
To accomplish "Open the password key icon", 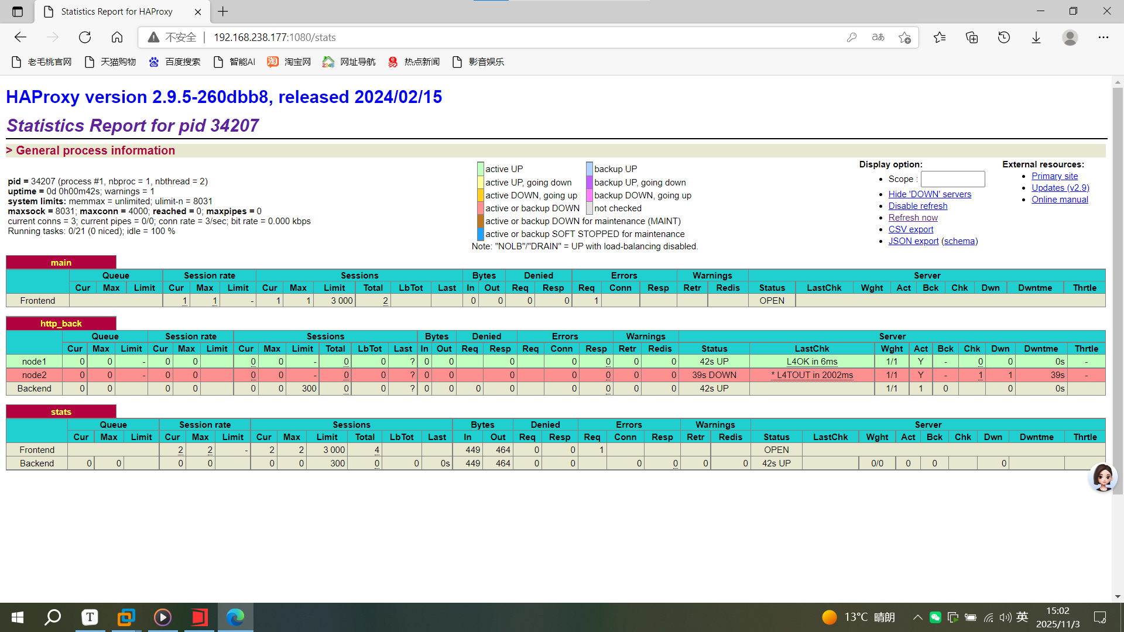I will click(x=852, y=37).
